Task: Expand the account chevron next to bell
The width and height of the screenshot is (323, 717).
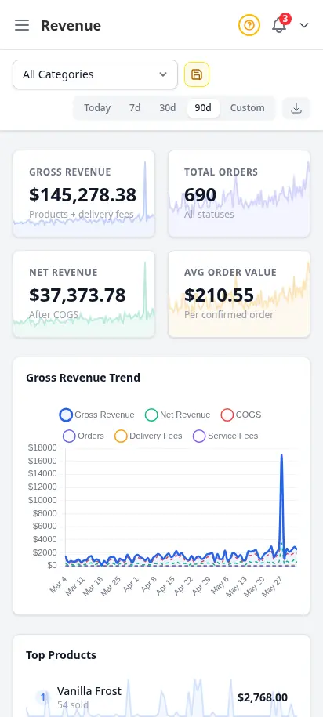Action: tap(304, 25)
